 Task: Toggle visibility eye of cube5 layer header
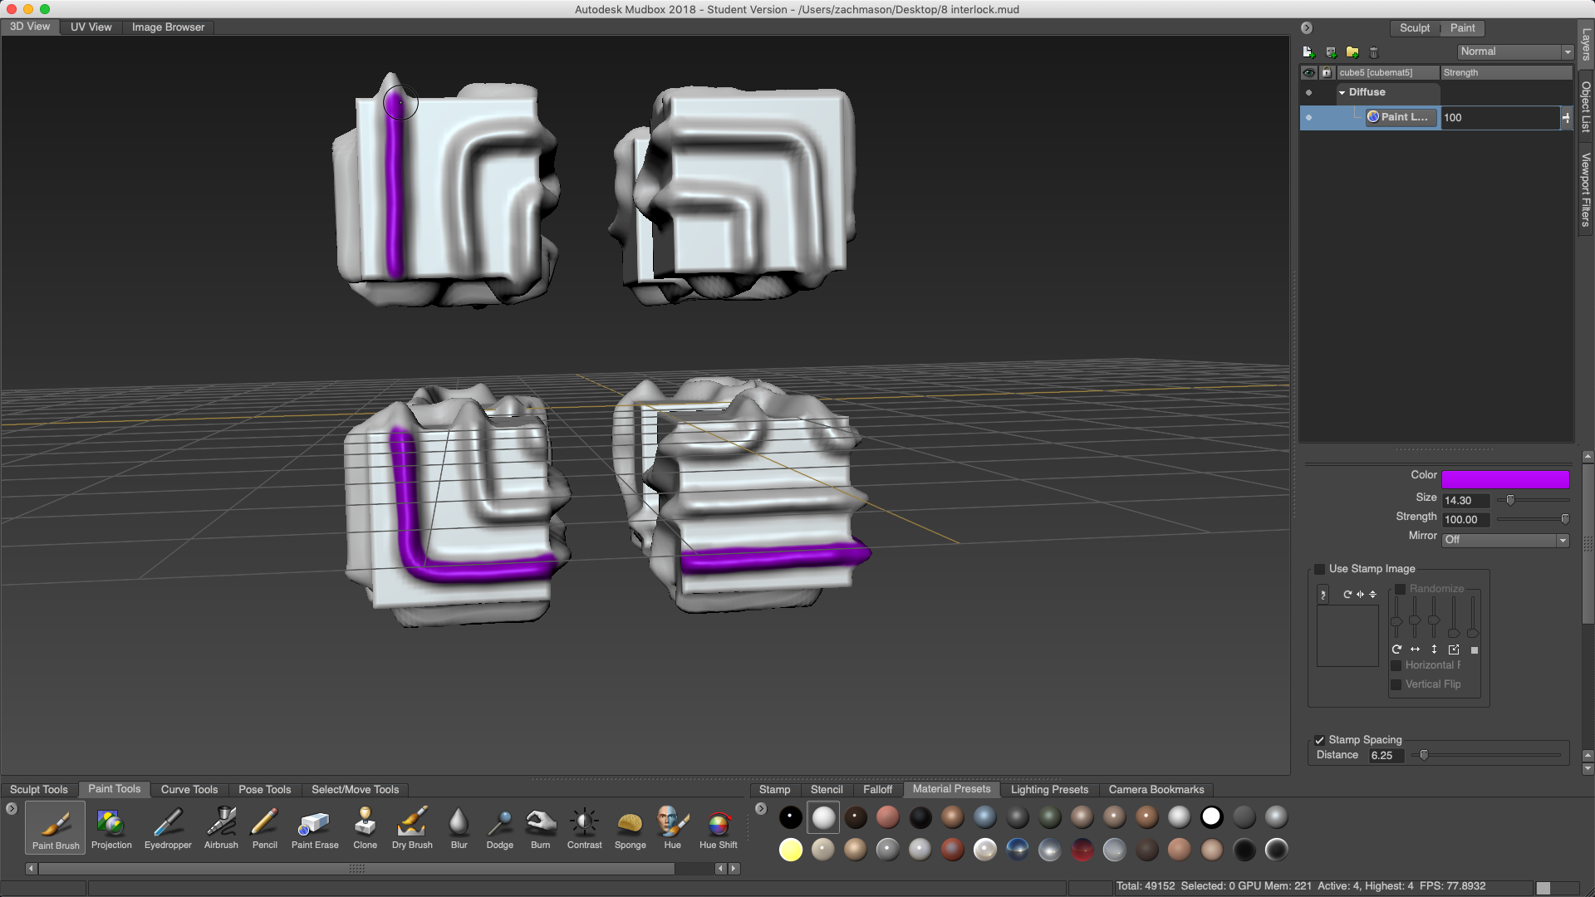1309,73
